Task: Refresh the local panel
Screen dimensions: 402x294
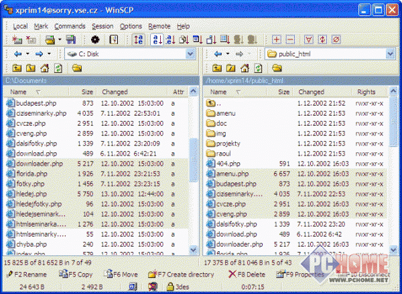Action: 58,68
